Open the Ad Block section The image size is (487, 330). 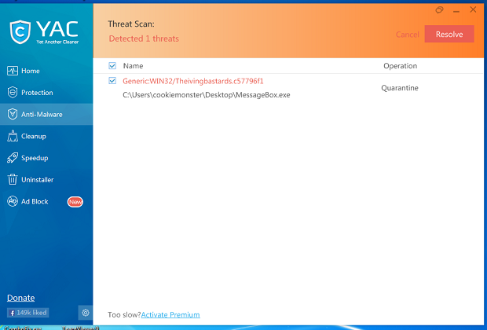point(46,201)
